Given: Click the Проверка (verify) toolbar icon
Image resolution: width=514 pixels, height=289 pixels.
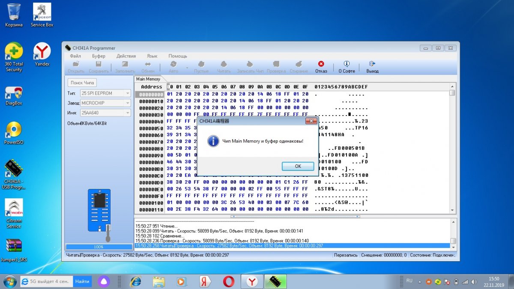Looking at the screenshot, I should 276,65.
